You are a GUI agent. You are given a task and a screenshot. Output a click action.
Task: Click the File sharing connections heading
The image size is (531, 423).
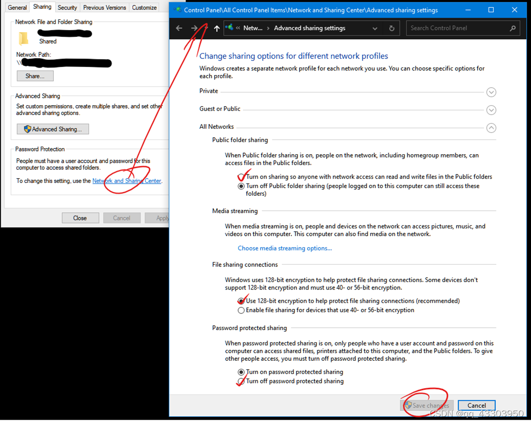(x=245, y=265)
